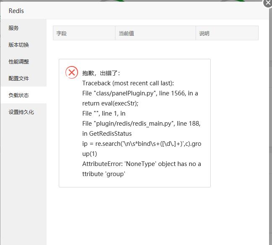Click the 当前值 column header
Screen dimensions: 272x245
(x=155, y=33)
